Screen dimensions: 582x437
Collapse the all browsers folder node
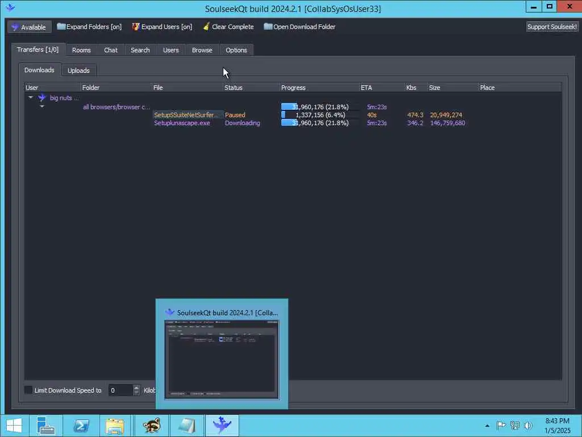point(42,106)
